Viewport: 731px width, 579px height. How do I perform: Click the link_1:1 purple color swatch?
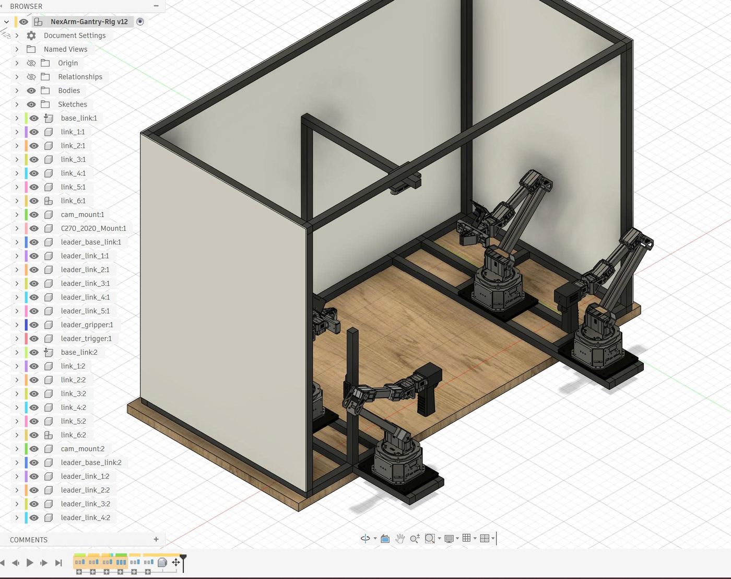pos(26,132)
